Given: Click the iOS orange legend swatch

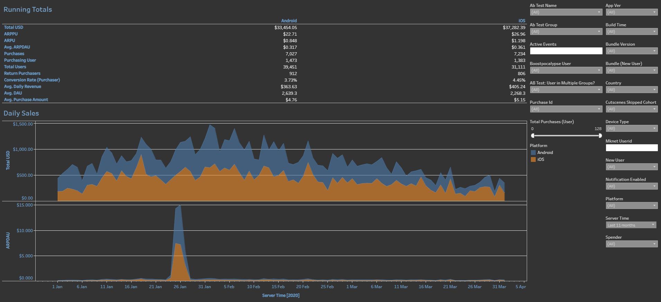Looking at the screenshot, I should (533, 159).
